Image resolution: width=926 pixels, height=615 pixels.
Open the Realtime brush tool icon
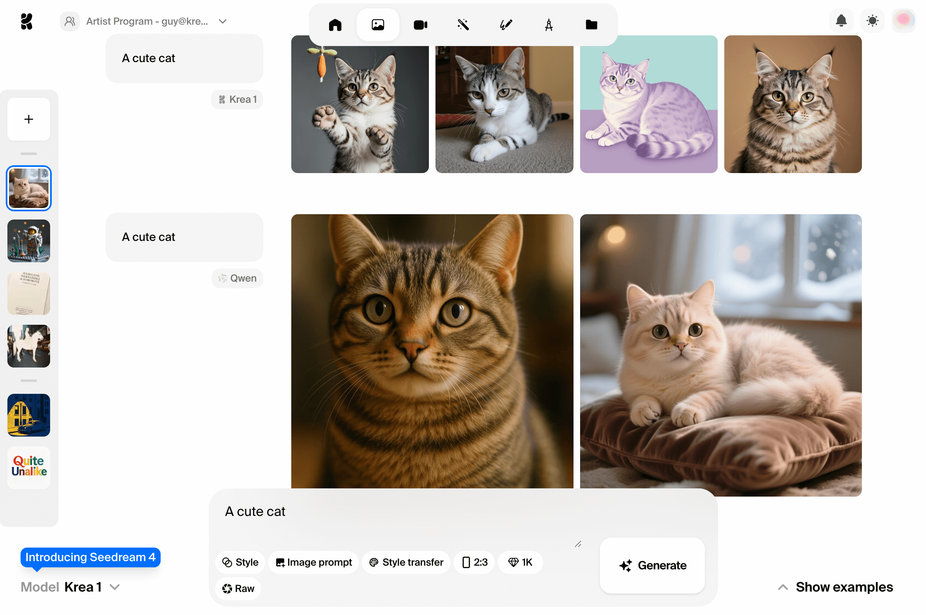tap(506, 25)
